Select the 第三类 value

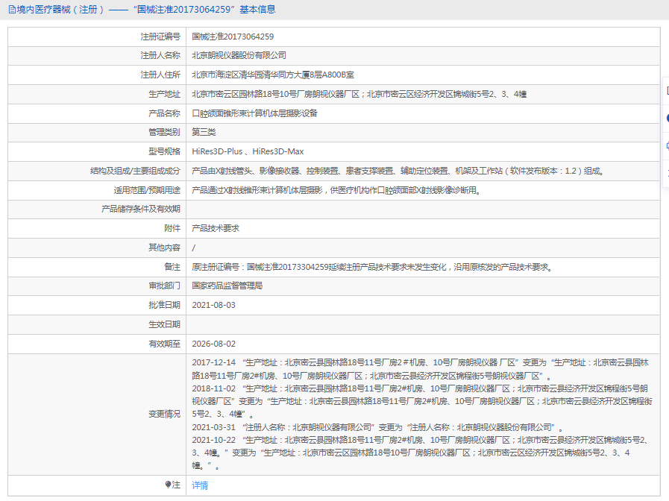coord(204,132)
